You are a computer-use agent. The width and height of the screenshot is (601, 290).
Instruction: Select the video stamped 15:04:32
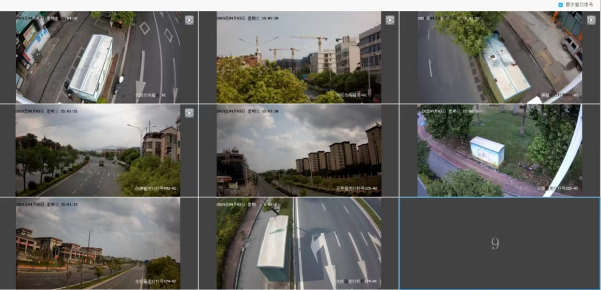[98, 57]
